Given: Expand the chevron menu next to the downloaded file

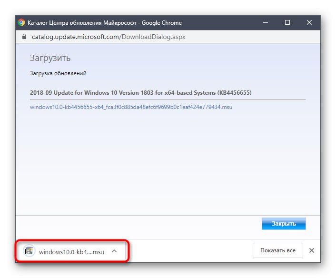Looking at the screenshot, I should 114,251.
